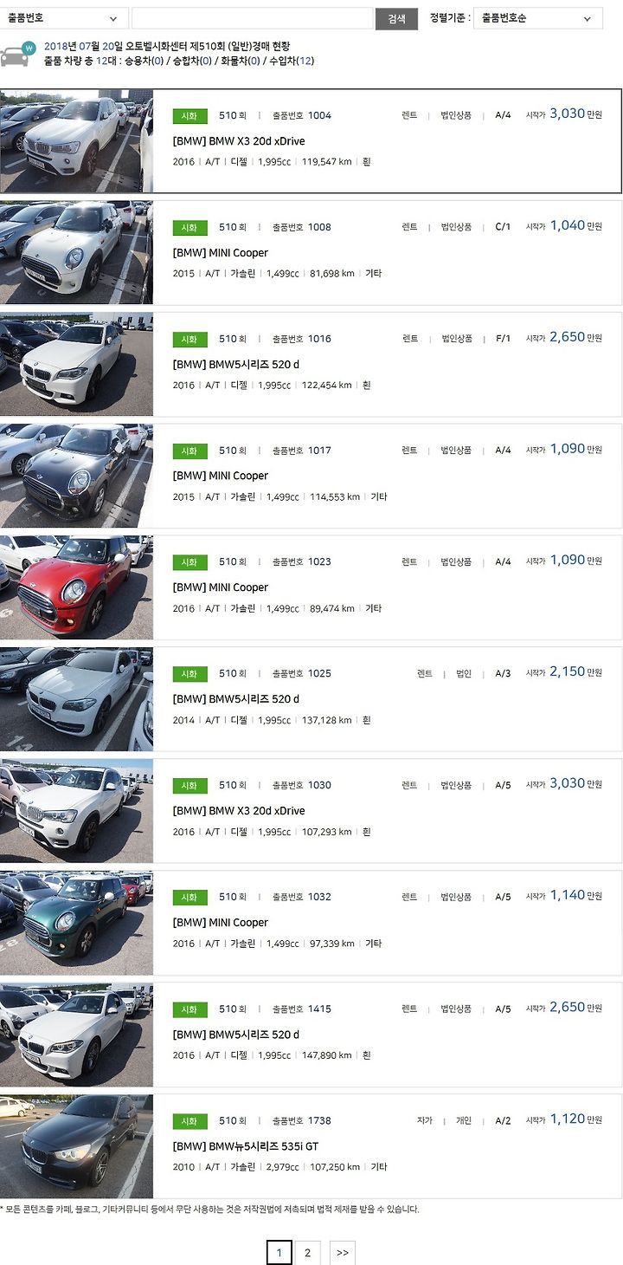
Task: Click the >> next pages button
Action: (x=343, y=1253)
